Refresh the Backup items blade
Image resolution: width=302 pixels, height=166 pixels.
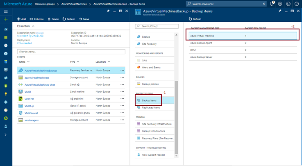coord(195,19)
